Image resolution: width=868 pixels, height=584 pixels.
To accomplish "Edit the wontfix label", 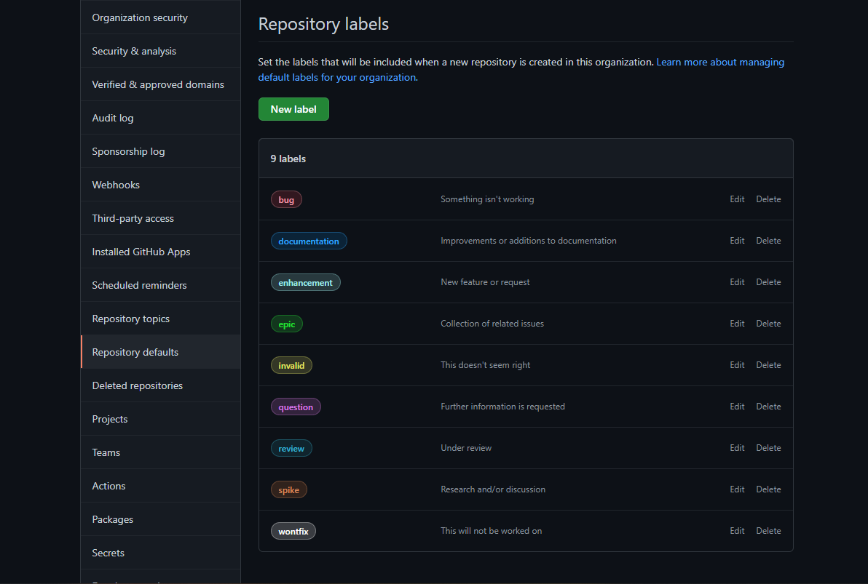I will pos(737,531).
